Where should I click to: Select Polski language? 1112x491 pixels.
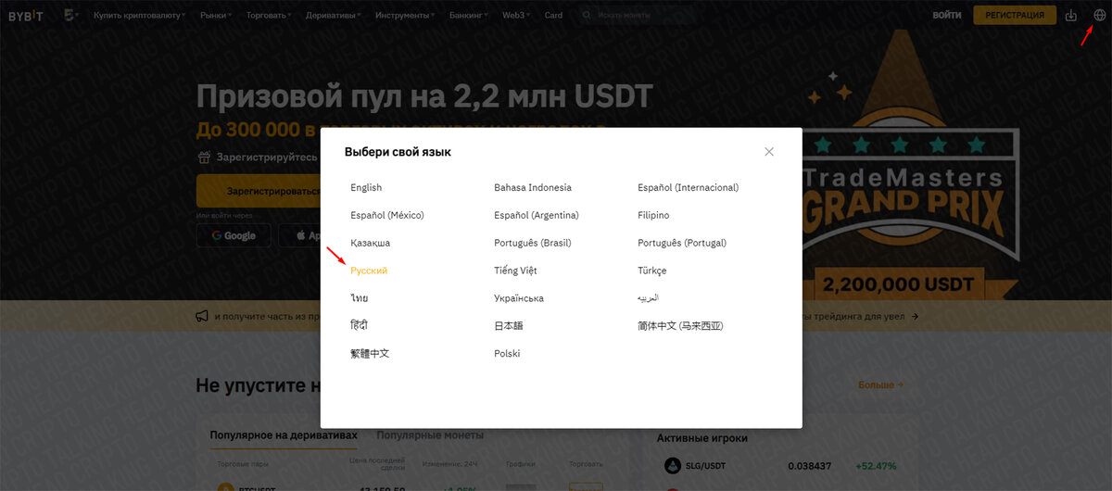[507, 354]
